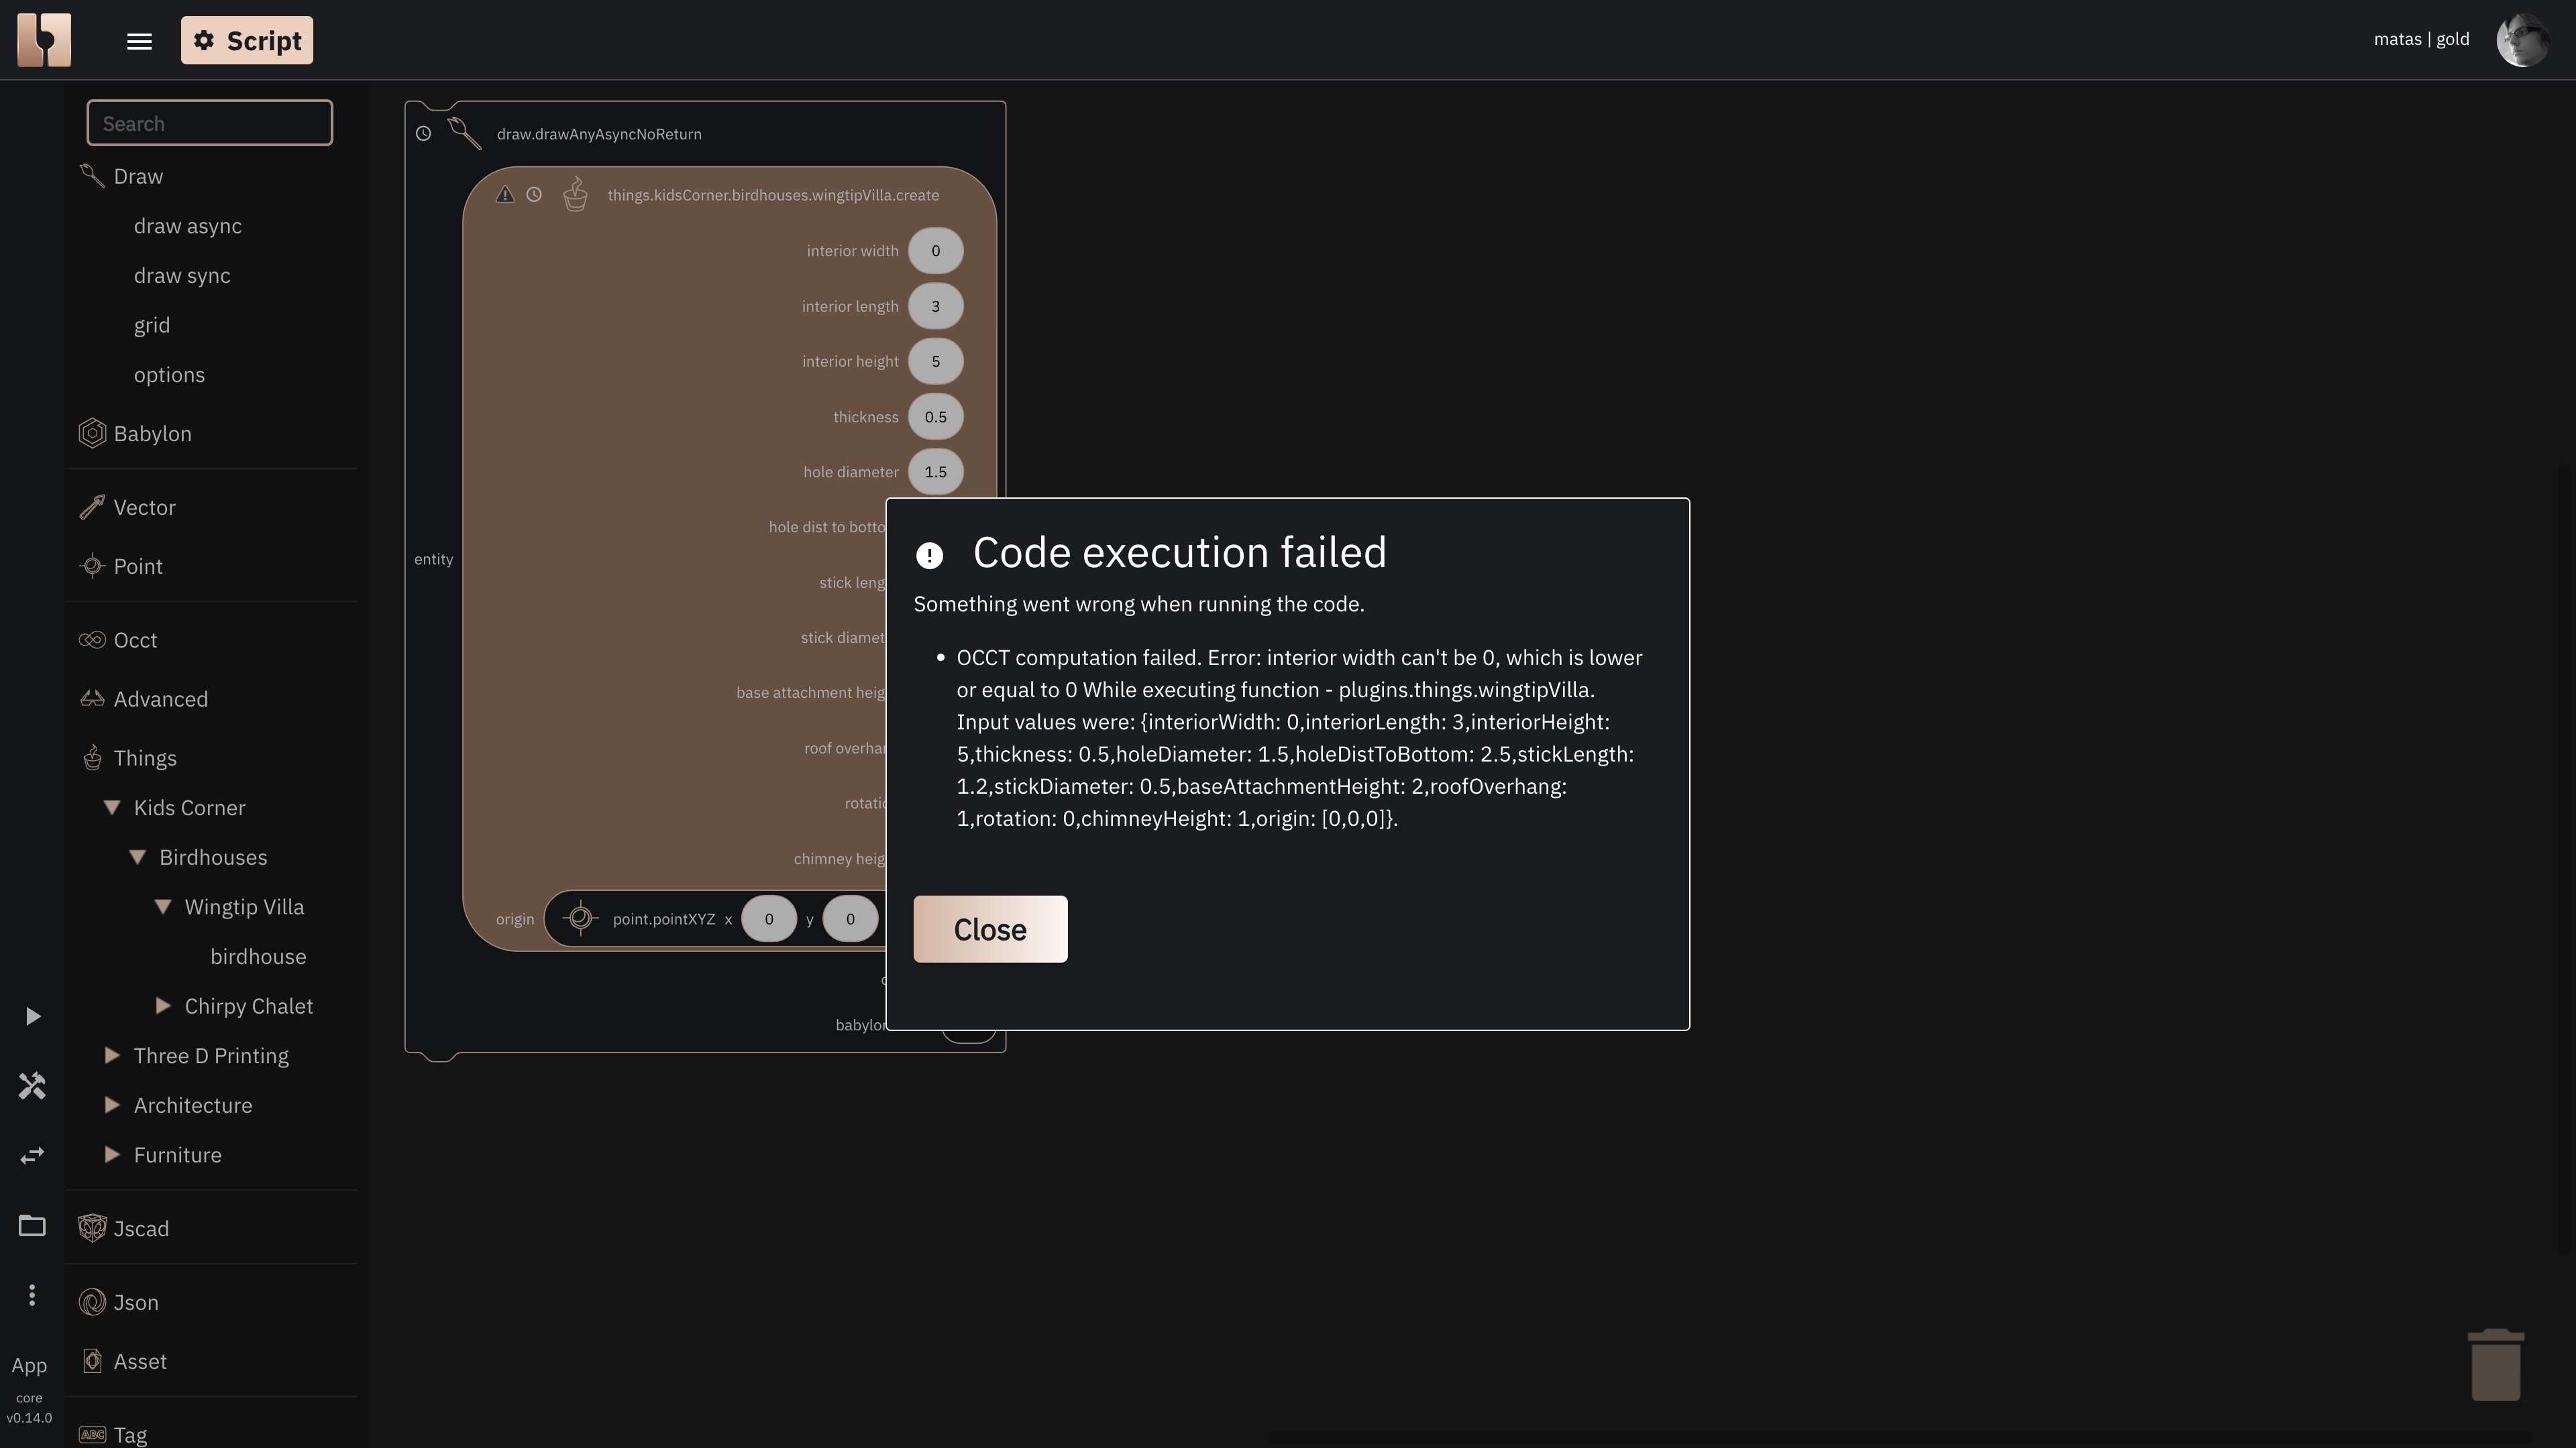Click the clock icon on wingtipVilla block
This screenshot has height=1448, width=2576.
pos(534,195)
